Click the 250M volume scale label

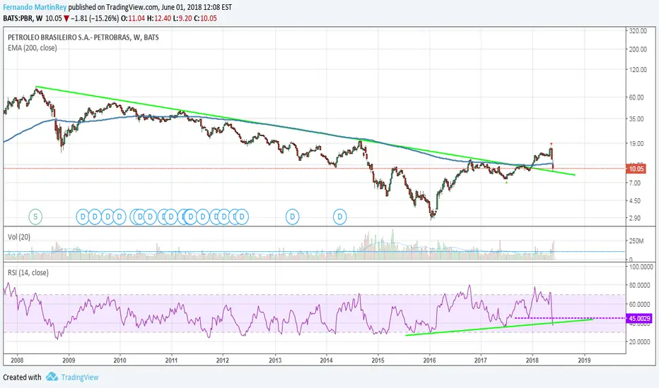[636, 241]
